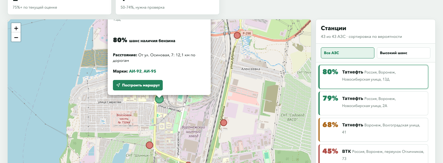Zoom out on the map
Image resolution: width=443 pixels, height=163 pixels.
pyautogui.click(x=16, y=38)
